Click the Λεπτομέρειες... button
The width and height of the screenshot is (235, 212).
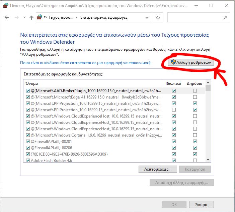pyautogui.click(x=158, y=169)
